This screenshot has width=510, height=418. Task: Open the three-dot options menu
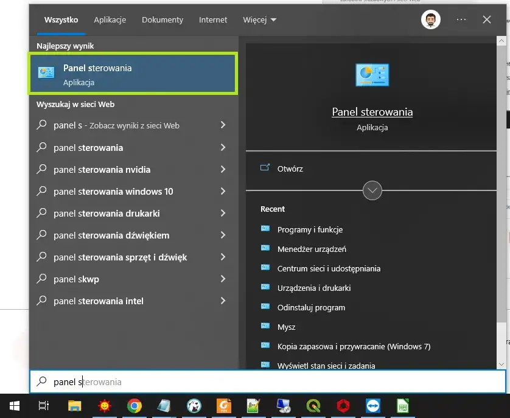[461, 19]
